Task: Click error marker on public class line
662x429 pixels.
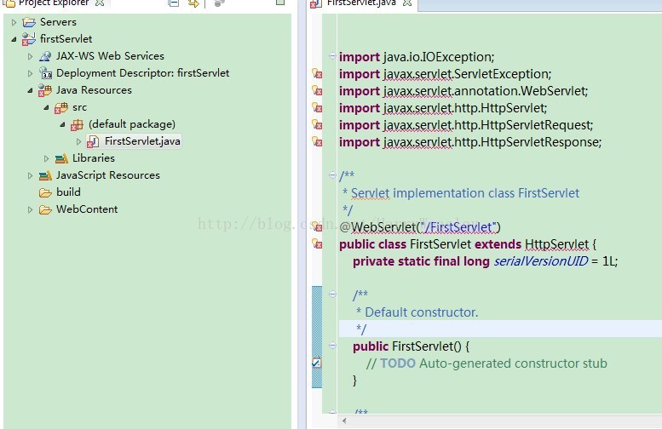Action: pyautogui.click(x=317, y=244)
